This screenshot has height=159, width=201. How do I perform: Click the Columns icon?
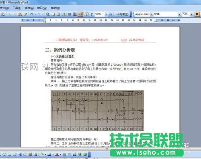pos(70,14)
